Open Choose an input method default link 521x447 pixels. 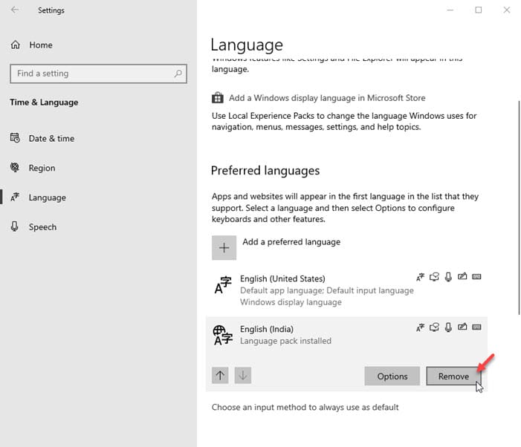tap(305, 407)
